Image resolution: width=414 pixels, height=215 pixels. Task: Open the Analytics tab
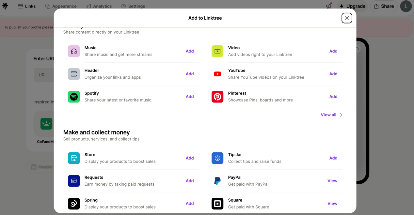pos(99,6)
